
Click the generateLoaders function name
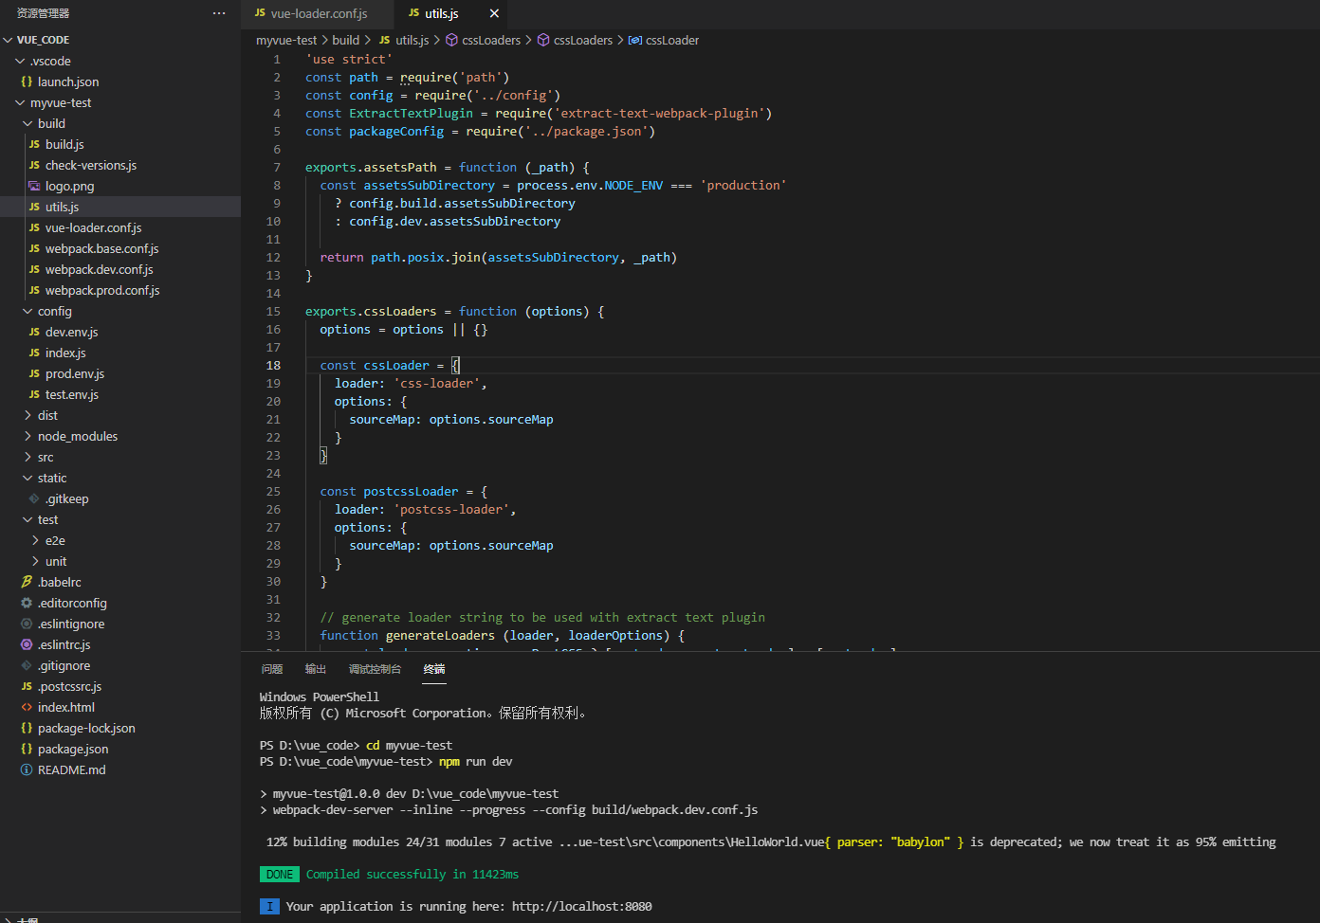point(440,635)
